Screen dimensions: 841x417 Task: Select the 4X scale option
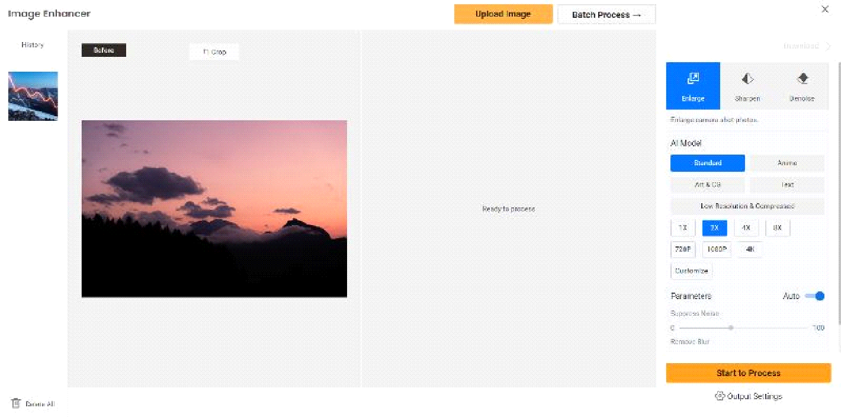click(746, 228)
